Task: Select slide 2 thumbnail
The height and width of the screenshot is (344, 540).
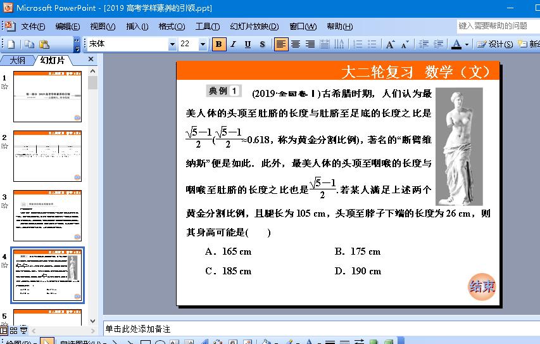Action: point(47,156)
